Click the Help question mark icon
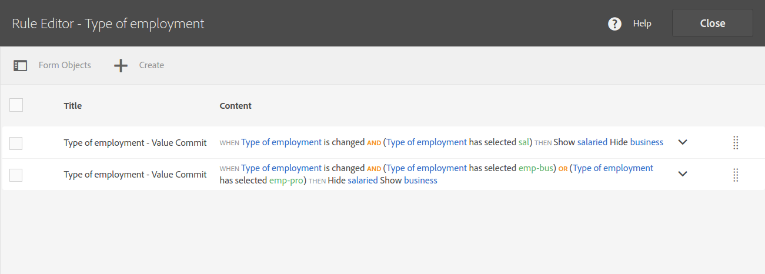Screen dimensions: 765x274 click(x=614, y=24)
